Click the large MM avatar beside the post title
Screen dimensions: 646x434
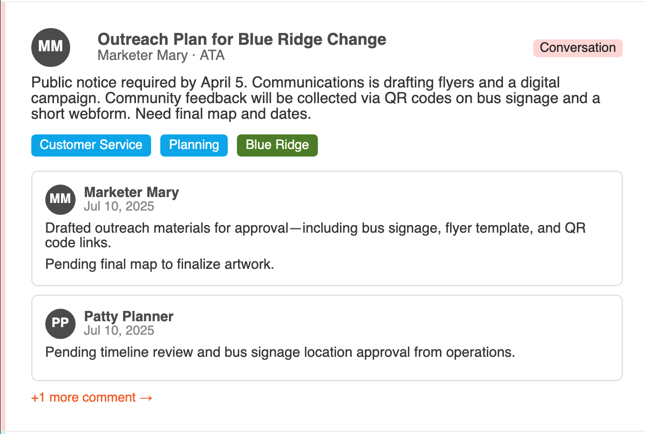[51, 48]
